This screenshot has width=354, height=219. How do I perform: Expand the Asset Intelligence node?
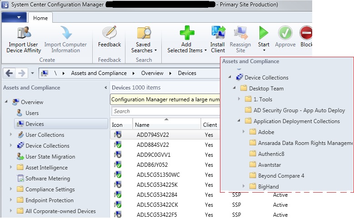[x=10, y=167]
